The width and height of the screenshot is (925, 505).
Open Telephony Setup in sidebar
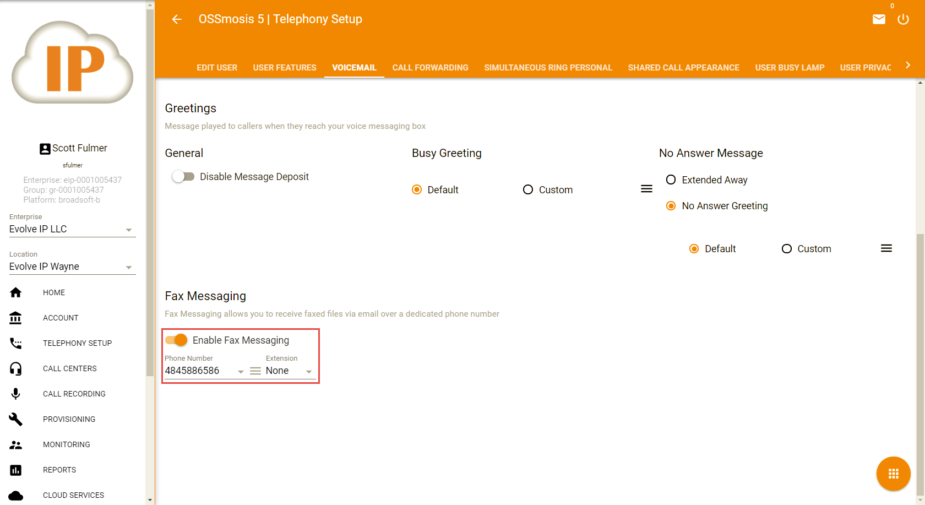click(77, 343)
